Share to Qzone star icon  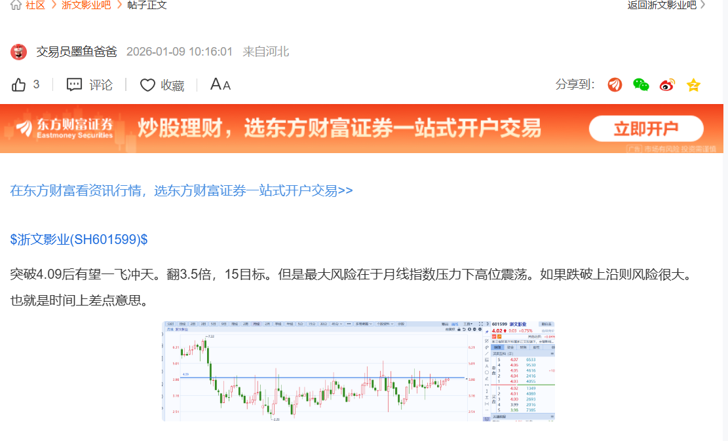click(693, 85)
